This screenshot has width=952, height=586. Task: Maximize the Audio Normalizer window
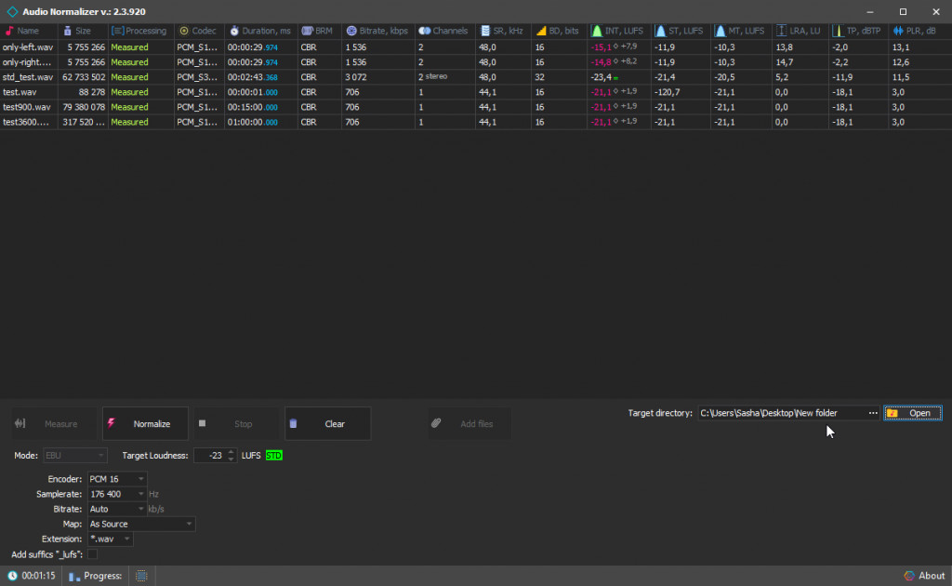coord(903,11)
